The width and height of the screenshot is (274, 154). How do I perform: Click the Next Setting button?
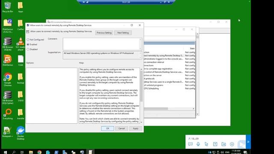pyautogui.click(x=123, y=33)
